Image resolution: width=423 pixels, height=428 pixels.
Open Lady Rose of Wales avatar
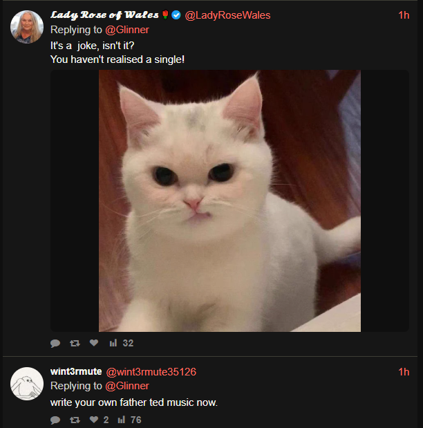tap(27, 27)
